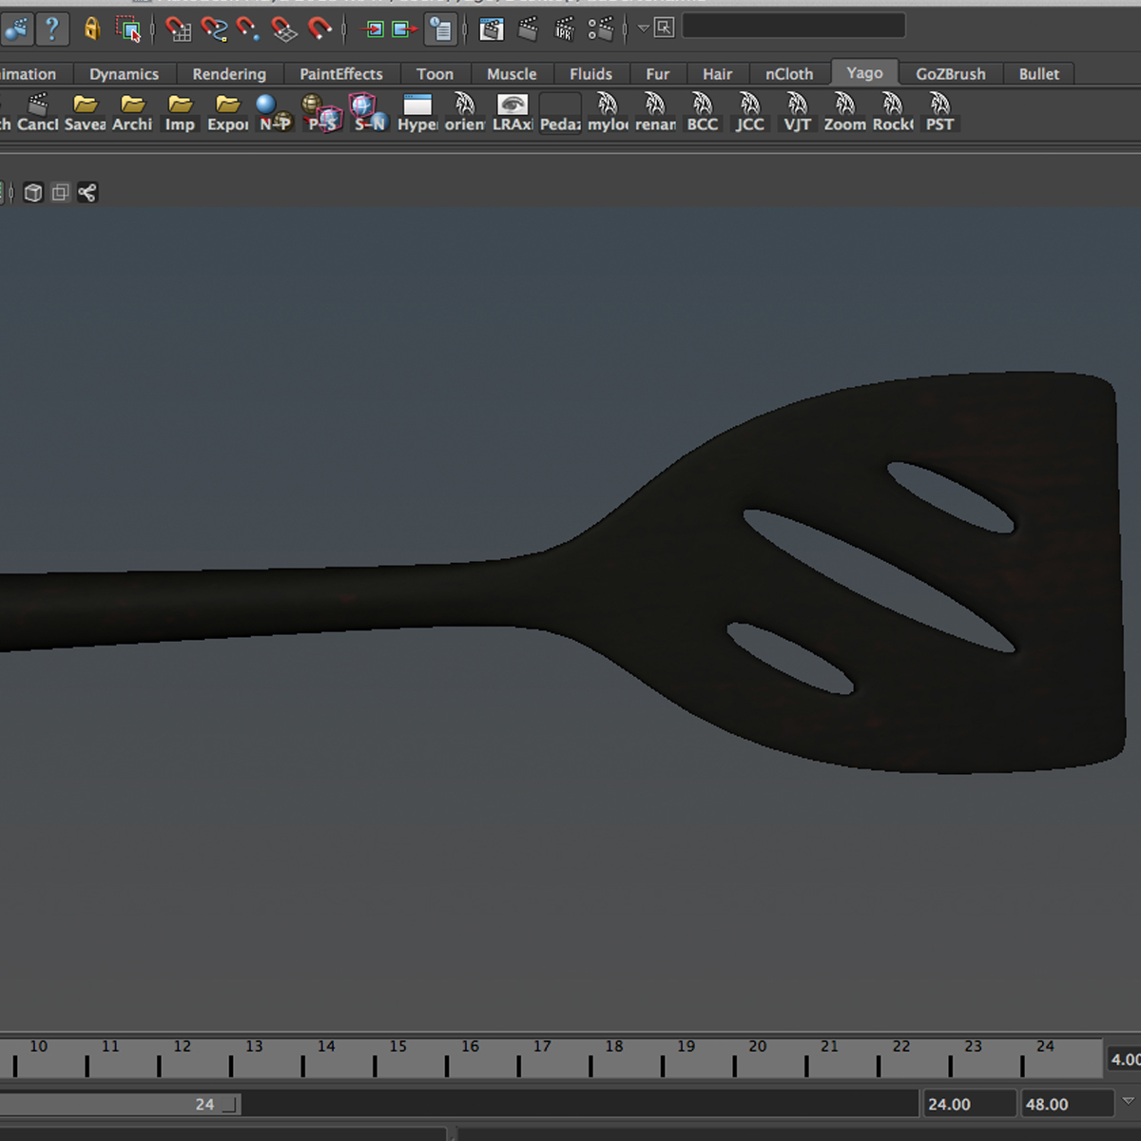Switch to the Rendering shelf tab
1141x1141 pixels.
[x=229, y=74]
